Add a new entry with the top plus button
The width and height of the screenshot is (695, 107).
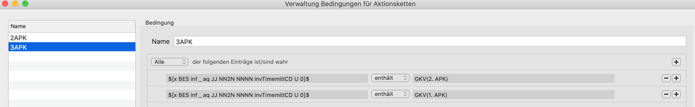pyautogui.click(x=676, y=62)
